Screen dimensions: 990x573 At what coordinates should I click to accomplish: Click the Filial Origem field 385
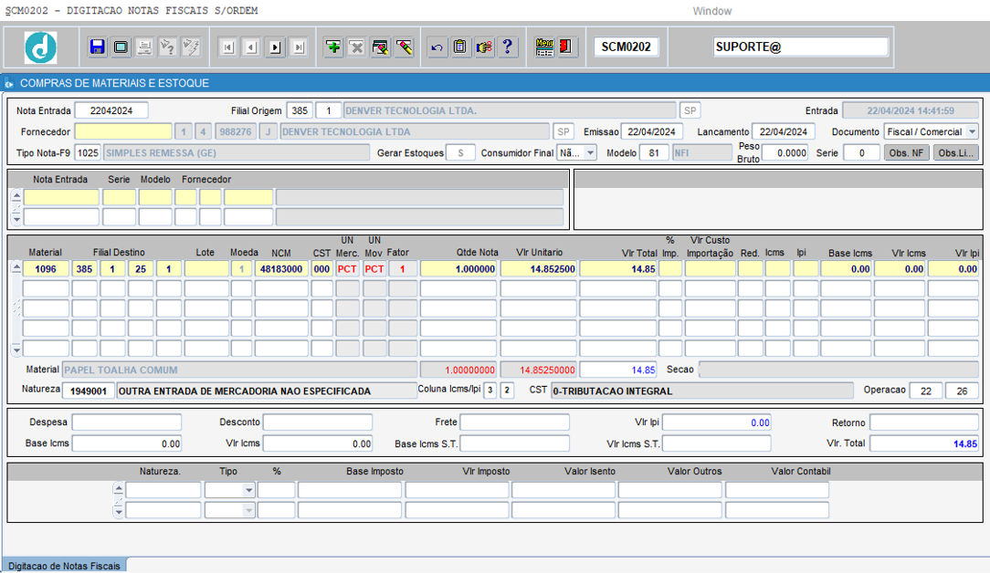pos(300,110)
